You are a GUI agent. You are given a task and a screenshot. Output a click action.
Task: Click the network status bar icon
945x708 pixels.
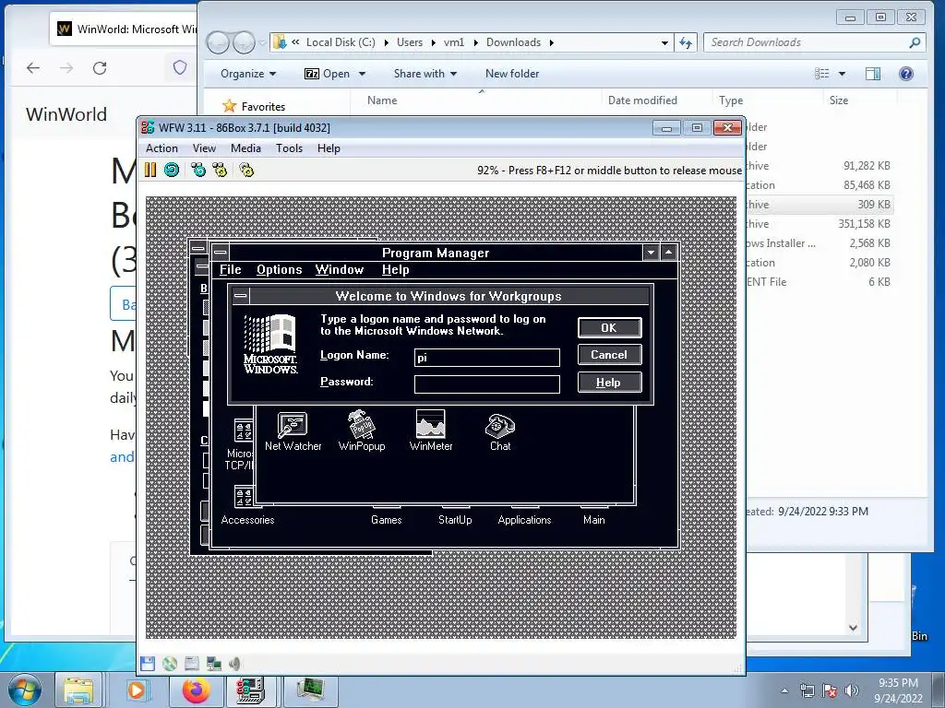click(x=213, y=664)
